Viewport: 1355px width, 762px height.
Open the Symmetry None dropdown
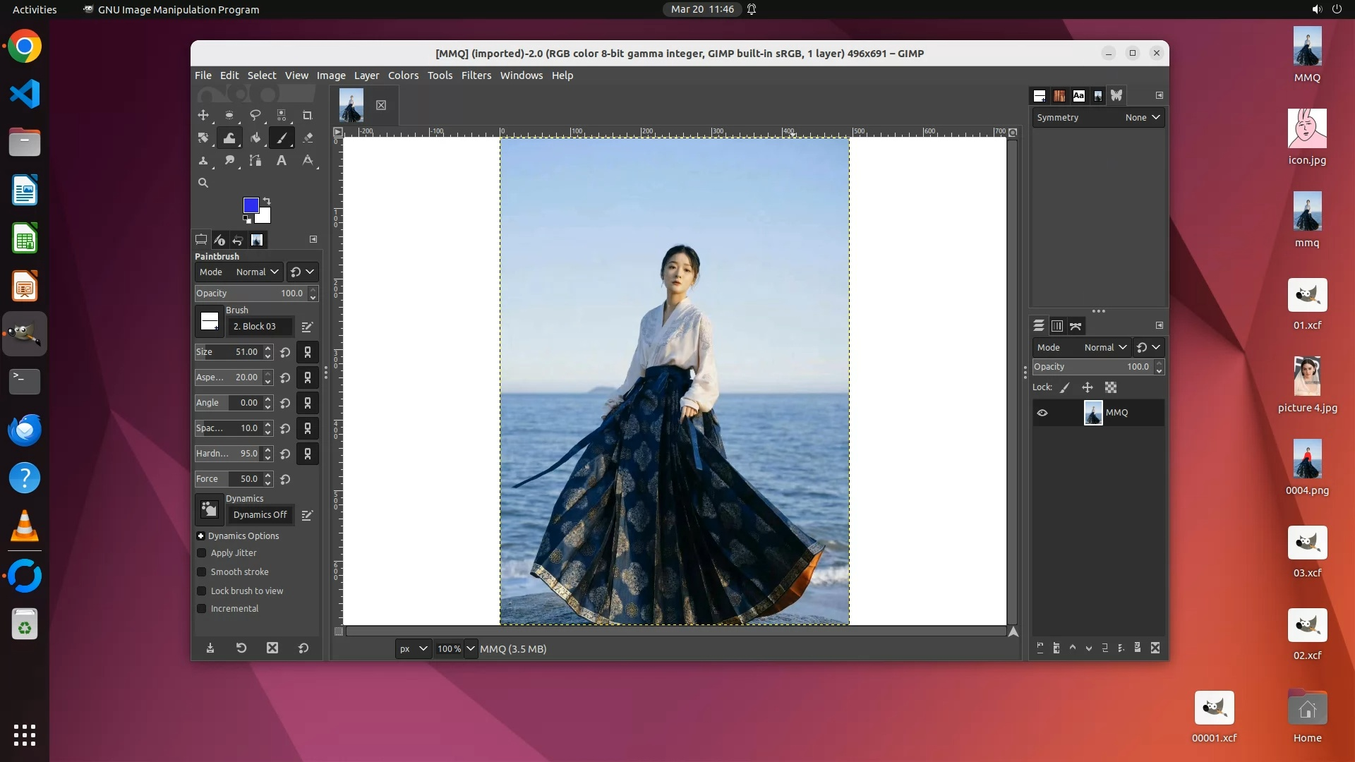(x=1142, y=117)
